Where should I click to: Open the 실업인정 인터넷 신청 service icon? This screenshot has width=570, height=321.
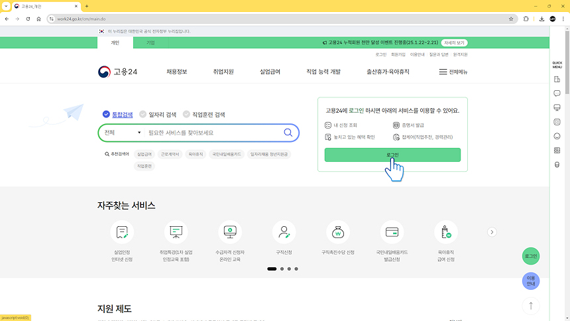pos(122,232)
